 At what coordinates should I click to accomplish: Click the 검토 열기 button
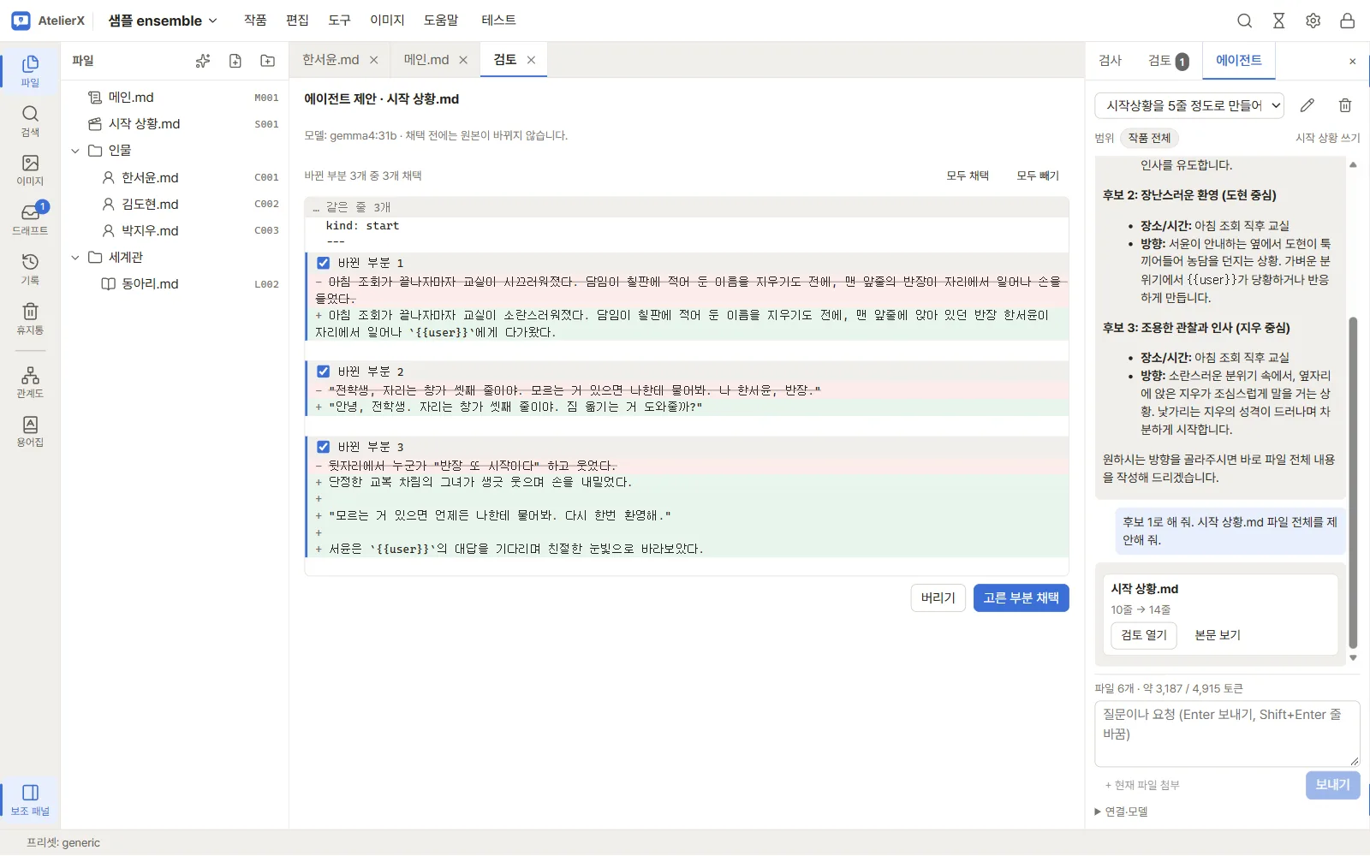pos(1144,635)
